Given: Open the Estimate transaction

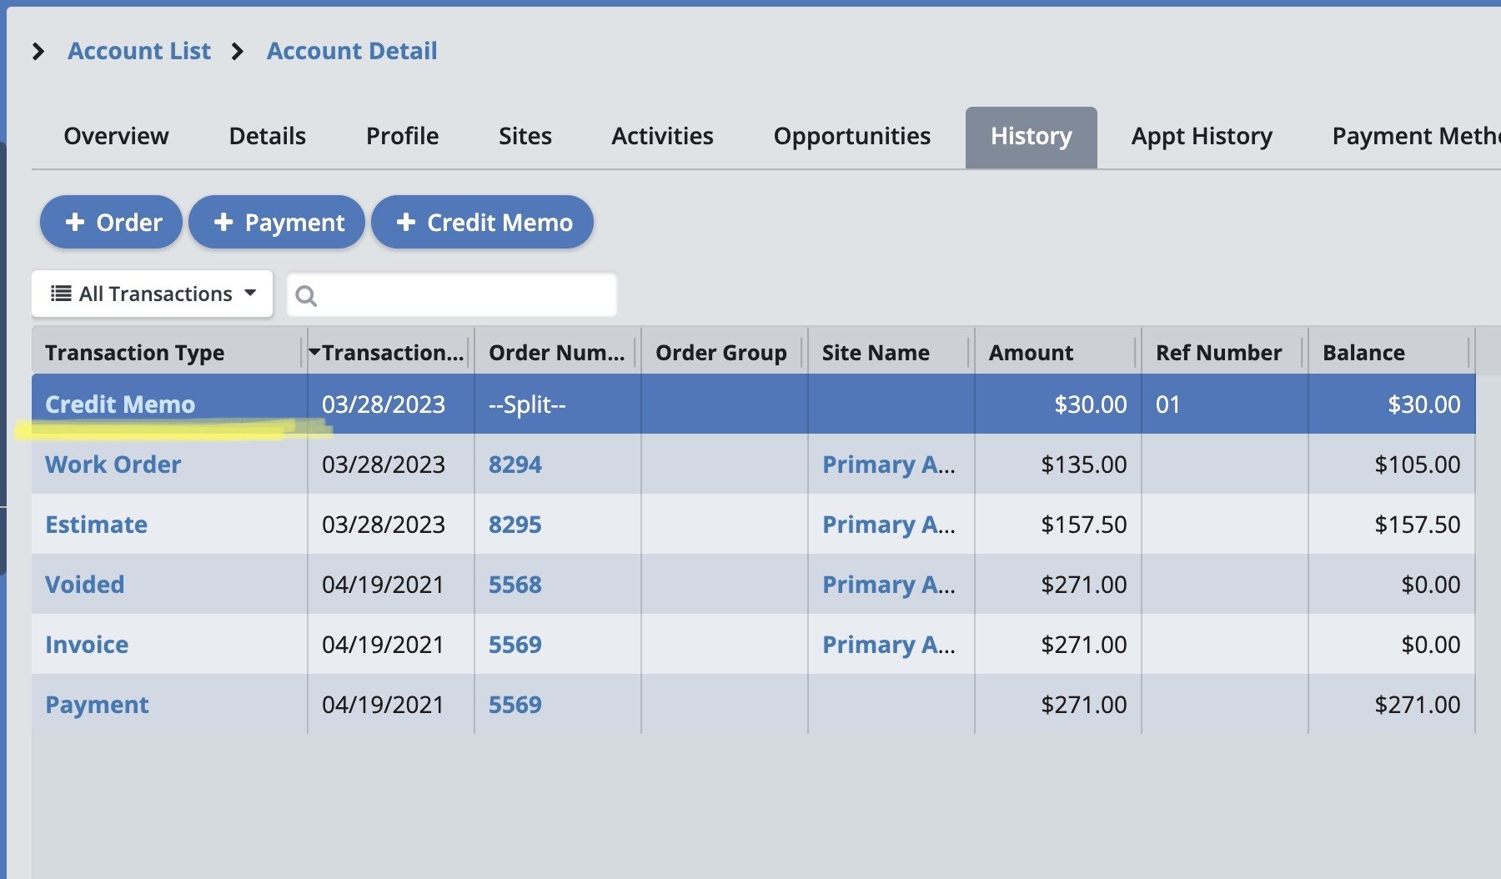Looking at the screenshot, I should coord(96,525).
